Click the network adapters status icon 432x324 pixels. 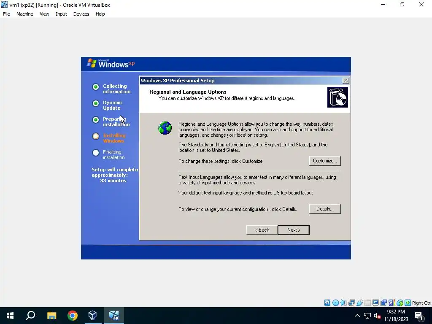(x=351, y=303)
